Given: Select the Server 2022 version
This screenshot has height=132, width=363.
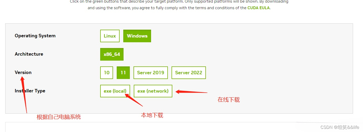Looking at the screenshot, I should pyautogui.click(x=189, y=73).
